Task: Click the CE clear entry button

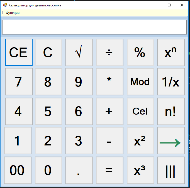Action: coord(19,52)
